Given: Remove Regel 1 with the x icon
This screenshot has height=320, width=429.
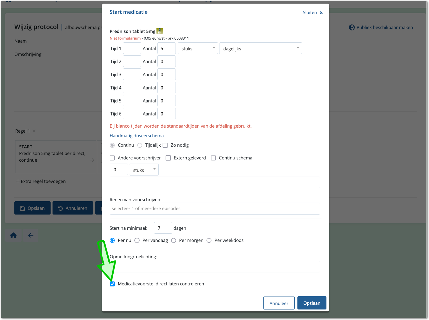Looking at the screenshot, I should 34,131.
